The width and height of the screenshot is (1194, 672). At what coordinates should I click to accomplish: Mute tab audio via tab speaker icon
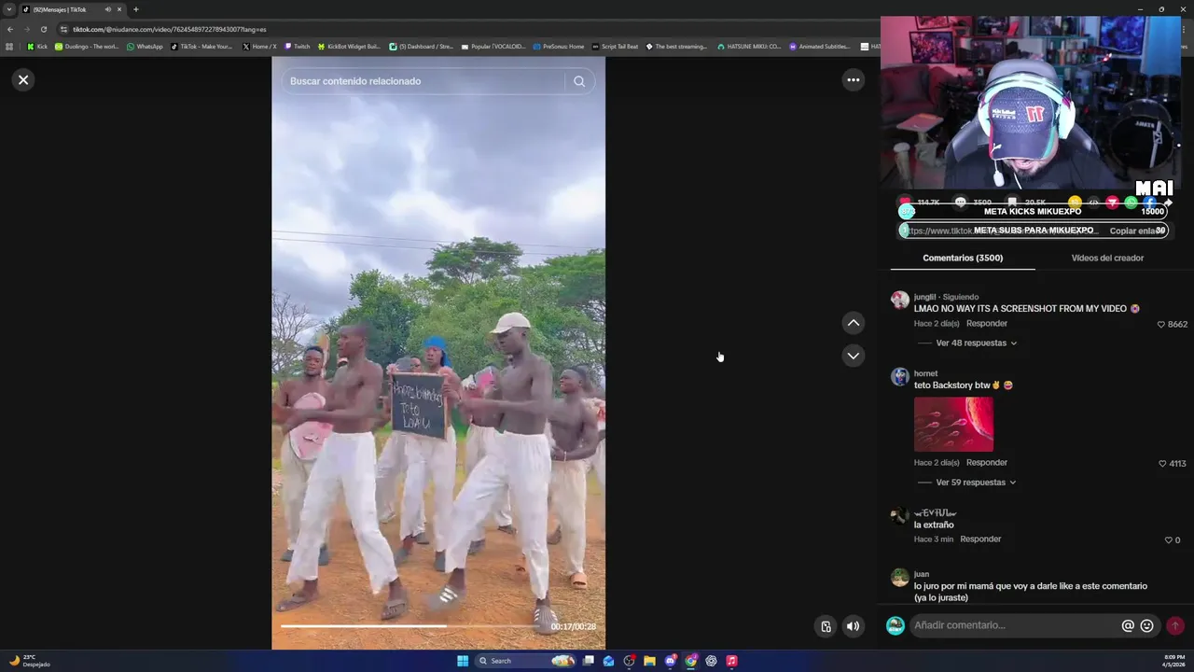[x=107, y=9]
